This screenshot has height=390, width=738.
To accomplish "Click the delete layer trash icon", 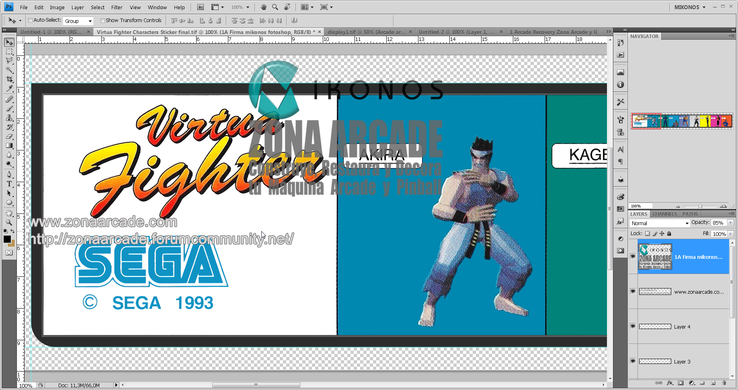I will click(724, 383).
